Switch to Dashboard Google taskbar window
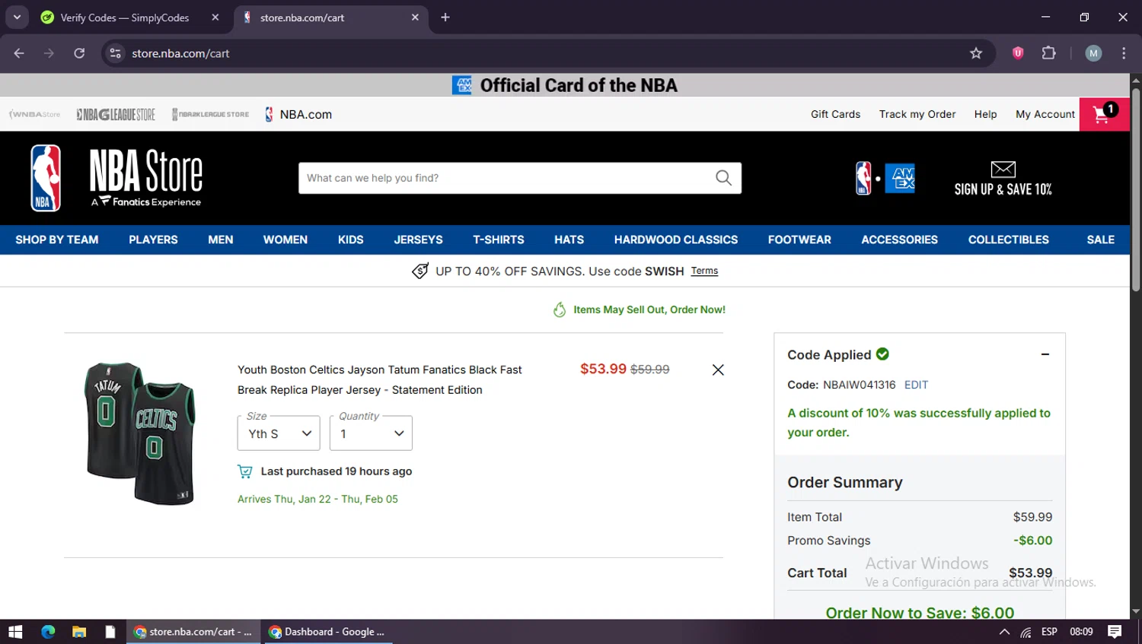Screen dimensions: 1142x644 (327, 632)
